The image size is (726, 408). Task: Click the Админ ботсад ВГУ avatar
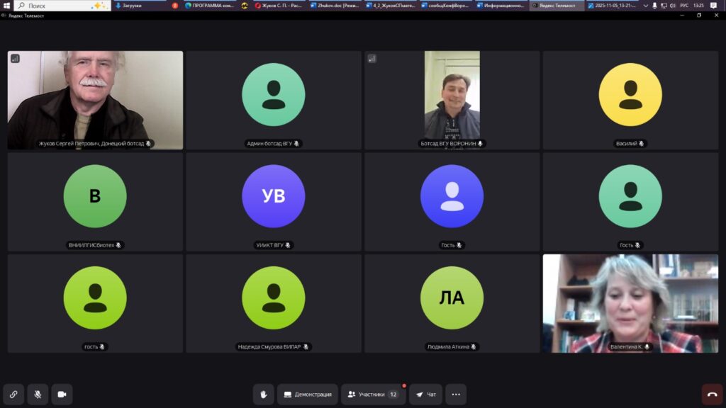tap(273, 95)
